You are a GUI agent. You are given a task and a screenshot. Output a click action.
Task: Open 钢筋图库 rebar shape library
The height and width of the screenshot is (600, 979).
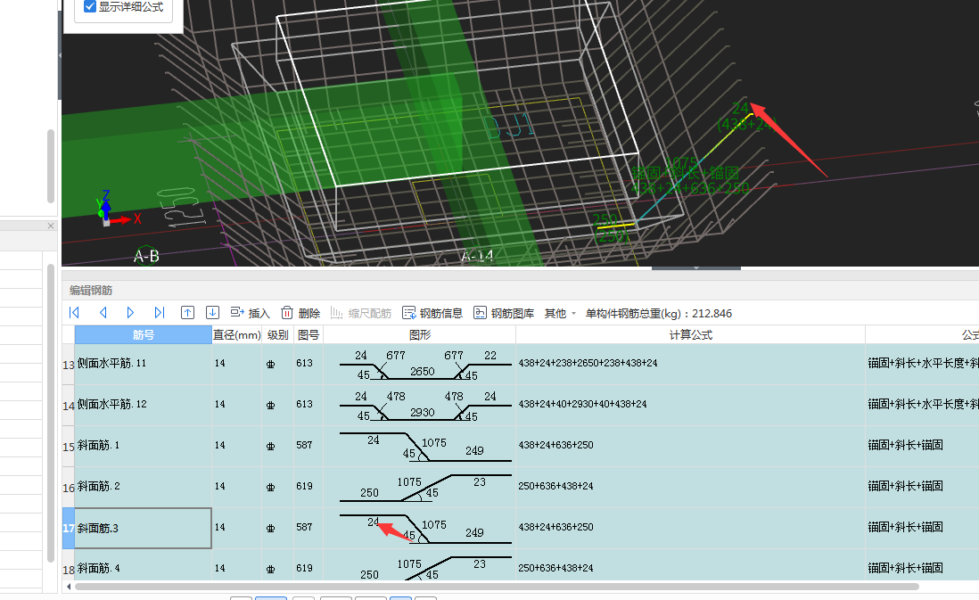coord(504,313)
